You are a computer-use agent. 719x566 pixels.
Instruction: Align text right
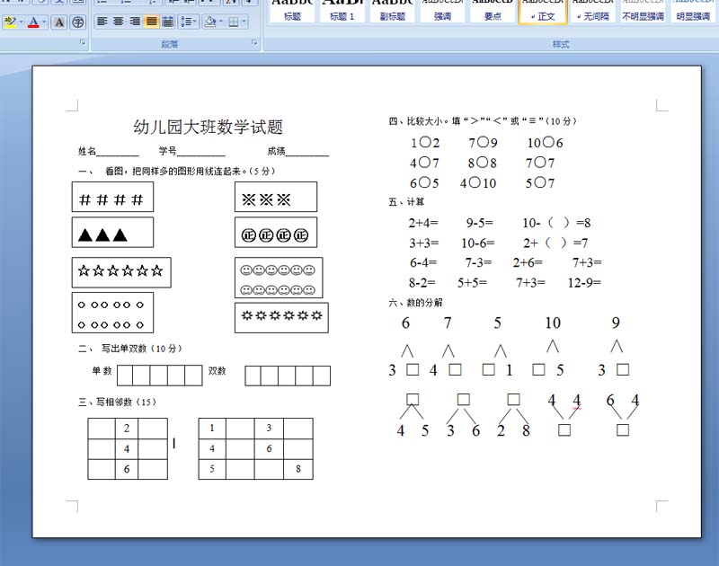pos(135,22)
